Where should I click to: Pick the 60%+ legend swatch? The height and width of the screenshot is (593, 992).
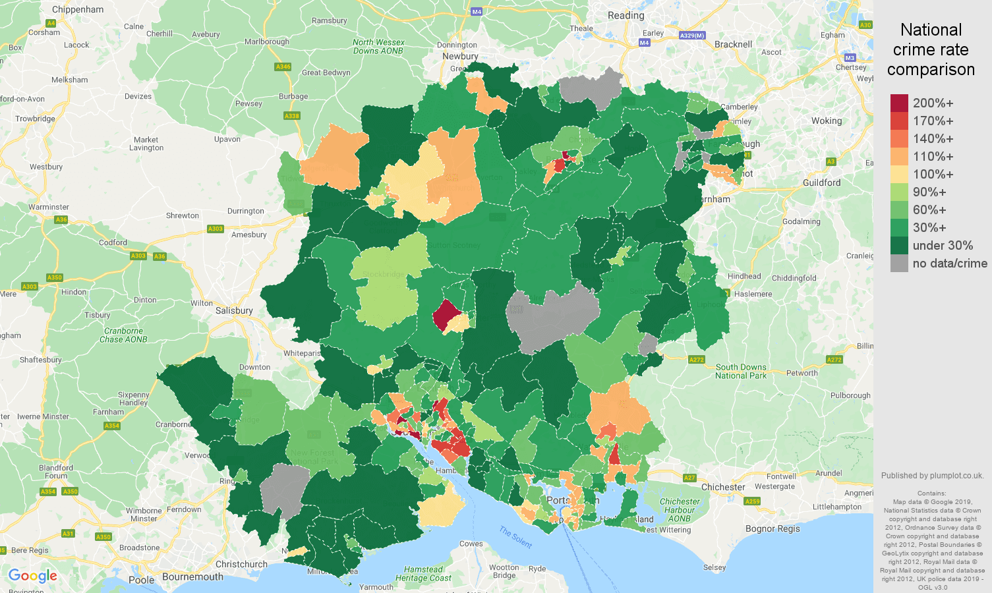point(899,210)
